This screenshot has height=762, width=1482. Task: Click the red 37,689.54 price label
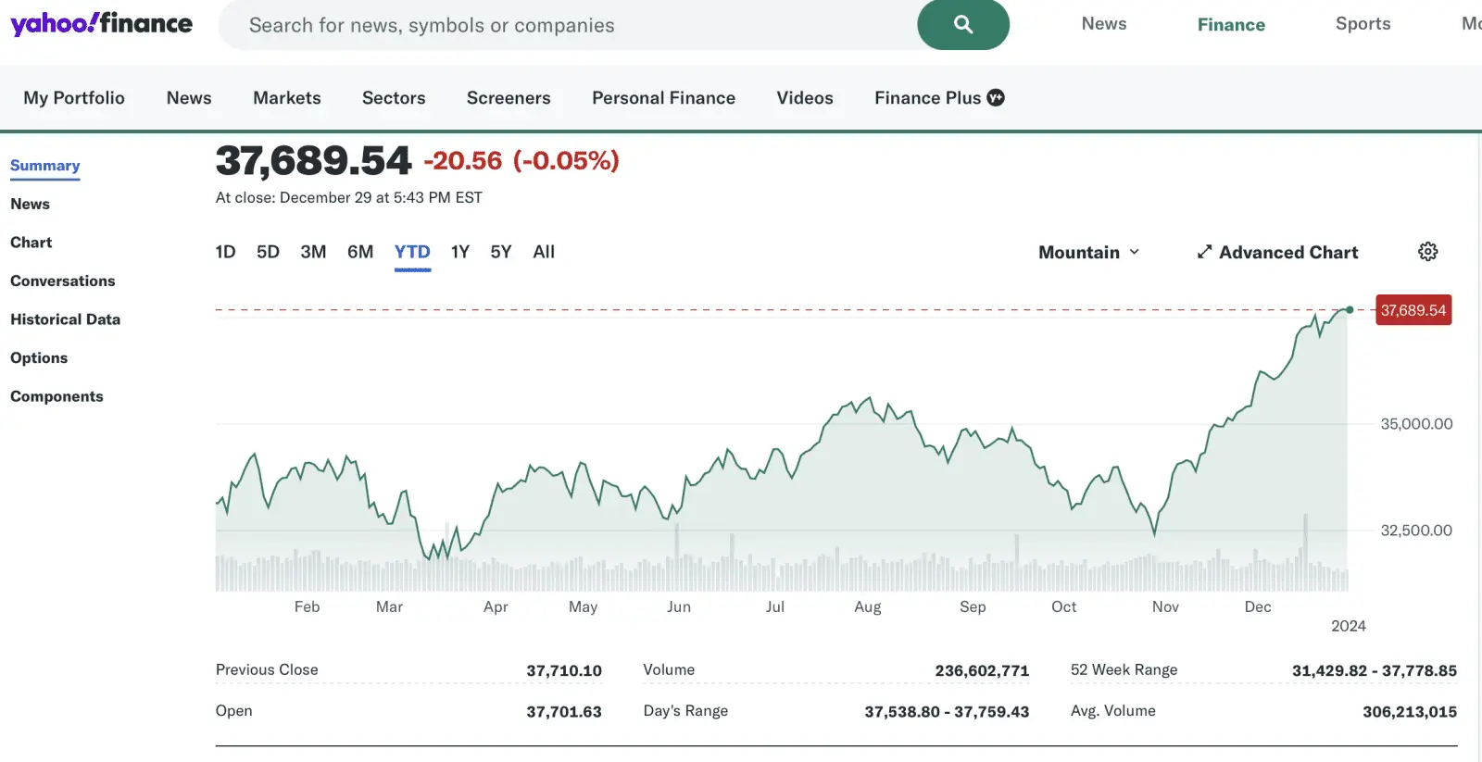[1413, 310]
